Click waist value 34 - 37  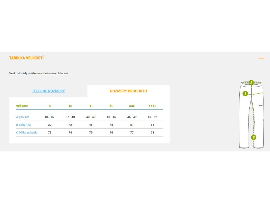(50, 117)
